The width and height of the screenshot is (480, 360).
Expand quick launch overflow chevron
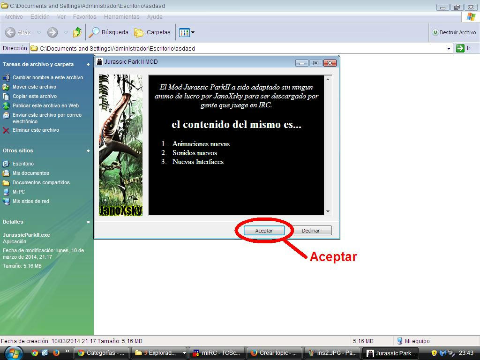click(x=67, y=351)
